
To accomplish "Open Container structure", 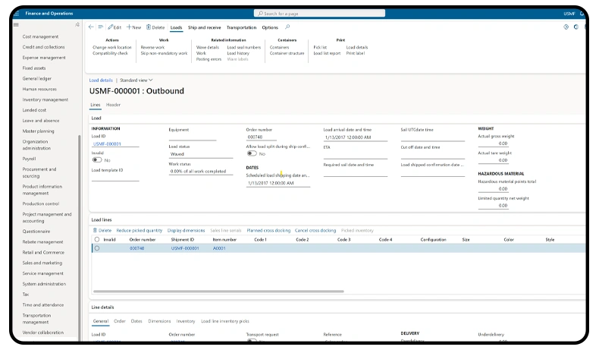I will click(x=287, y=53).
